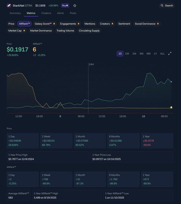
Task: Toggle the Trading Volume metric chip
Action: point(65,31)
